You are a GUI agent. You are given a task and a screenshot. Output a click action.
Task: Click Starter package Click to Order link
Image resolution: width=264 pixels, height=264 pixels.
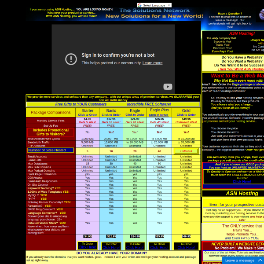pos(88,115)
